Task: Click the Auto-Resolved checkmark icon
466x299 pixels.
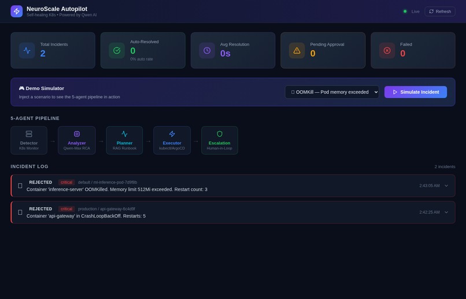Action: pos(117,50)
